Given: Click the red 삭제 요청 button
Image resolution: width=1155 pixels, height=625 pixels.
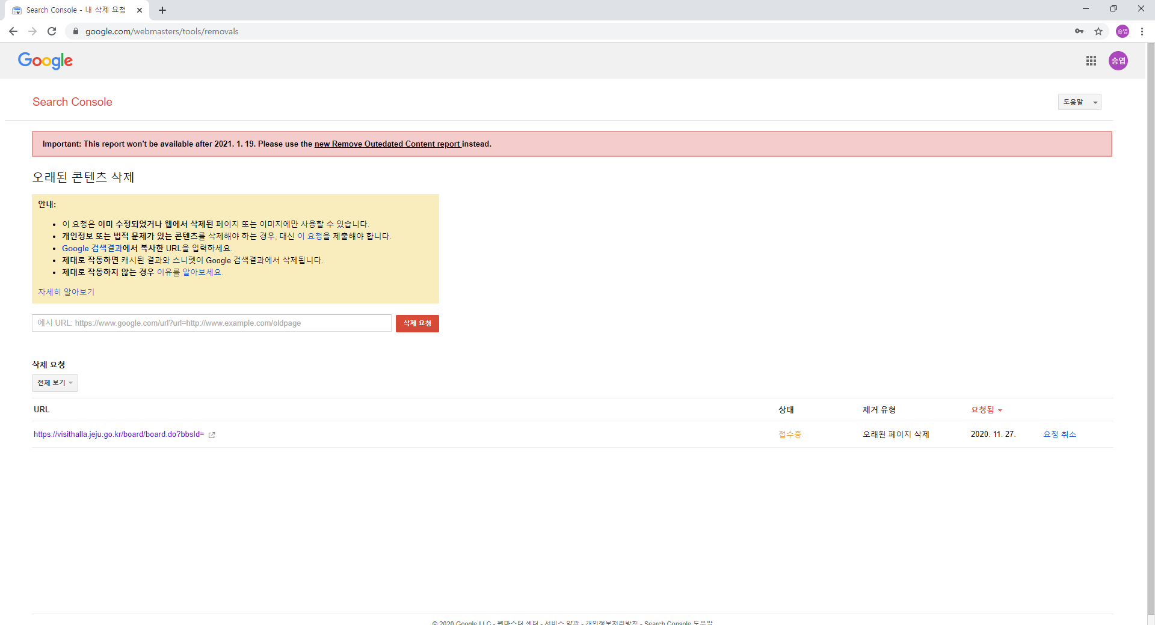Looking at the screenshot, I should (417, 323).
